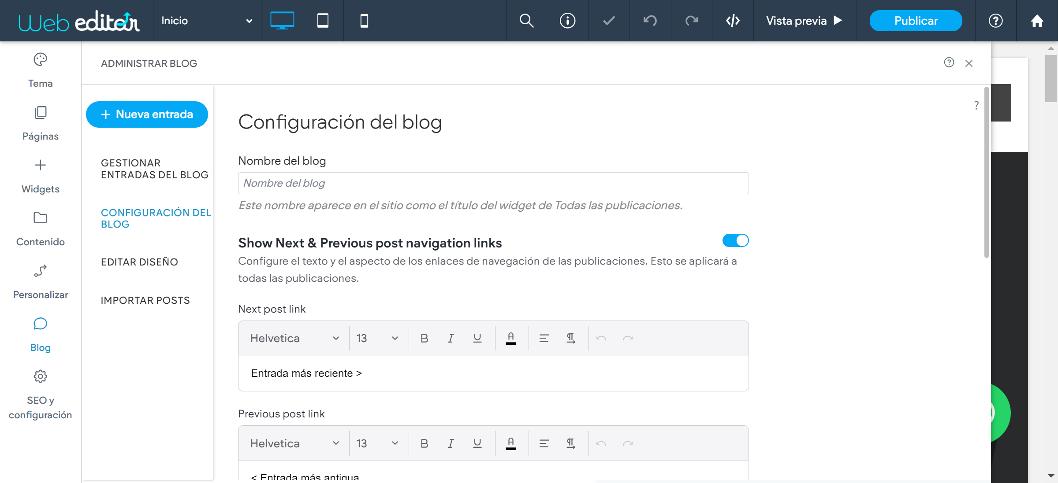Disable Next & Previous navigation links switch
Screen dimensions: 1058x483
coord(735,240)
